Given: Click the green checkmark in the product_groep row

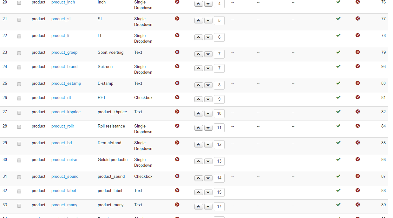Looking at the screenshot, I should 338,52.
